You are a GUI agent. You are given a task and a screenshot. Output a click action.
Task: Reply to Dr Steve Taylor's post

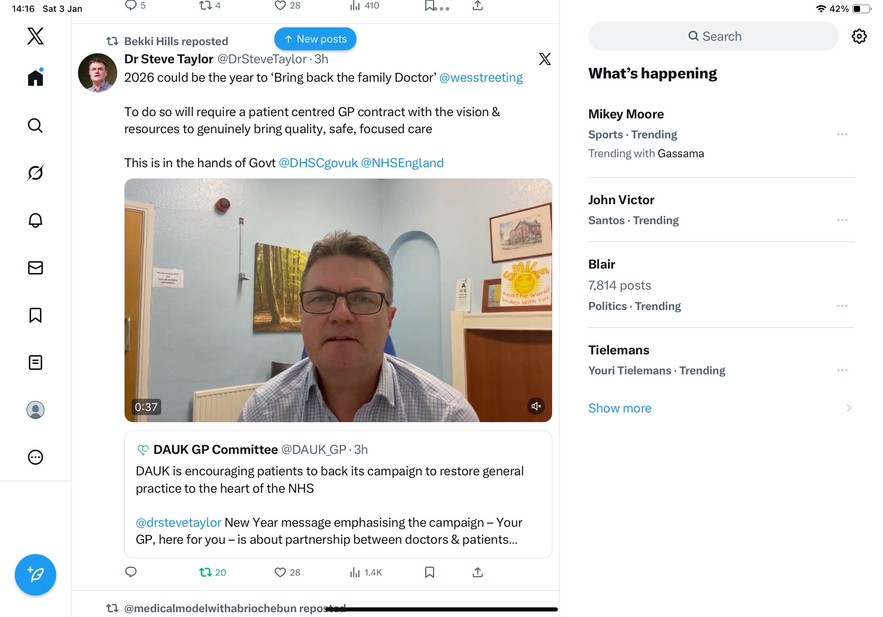[131, 572]
